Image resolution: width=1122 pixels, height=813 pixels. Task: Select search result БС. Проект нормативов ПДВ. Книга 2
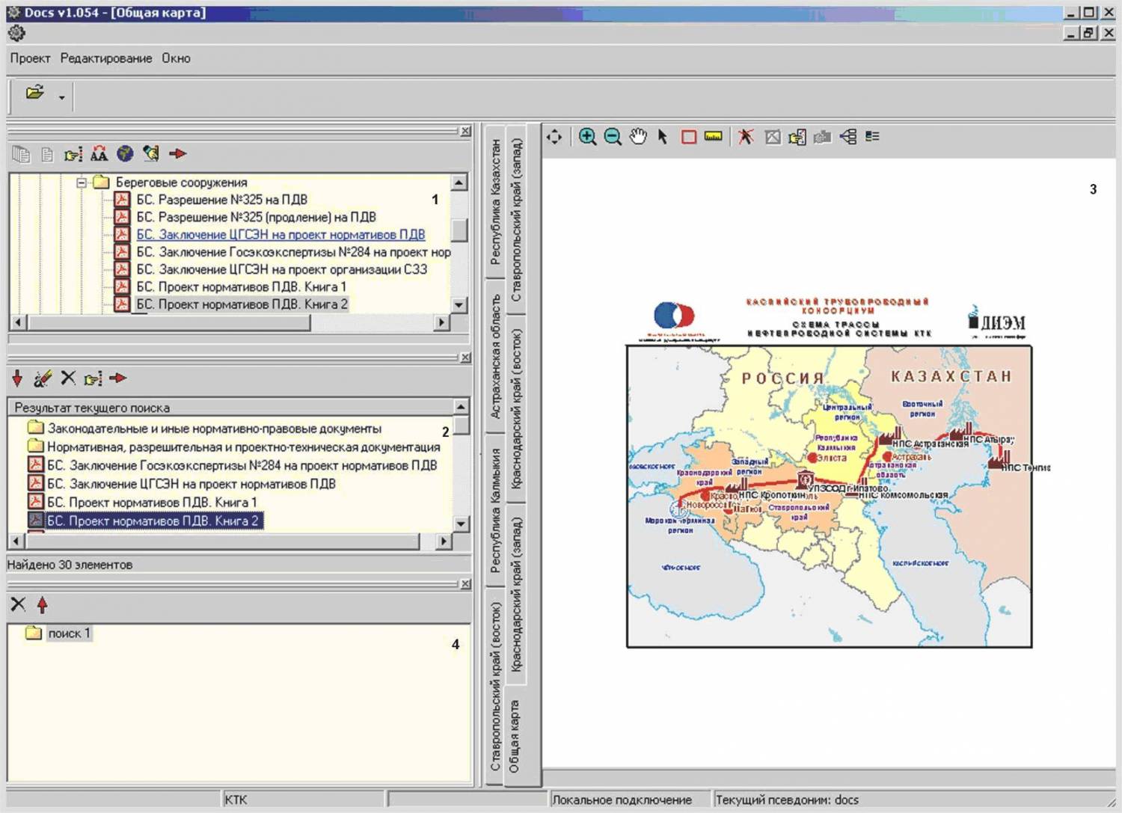(153, 521)
